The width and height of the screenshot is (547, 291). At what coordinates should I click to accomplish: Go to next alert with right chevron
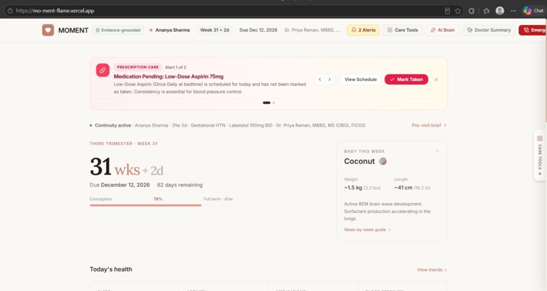pyautogui.click(x=329, y=80)
